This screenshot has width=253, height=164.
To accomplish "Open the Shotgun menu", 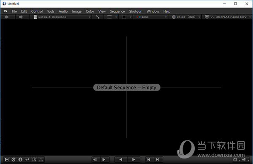I will [136, 11].
